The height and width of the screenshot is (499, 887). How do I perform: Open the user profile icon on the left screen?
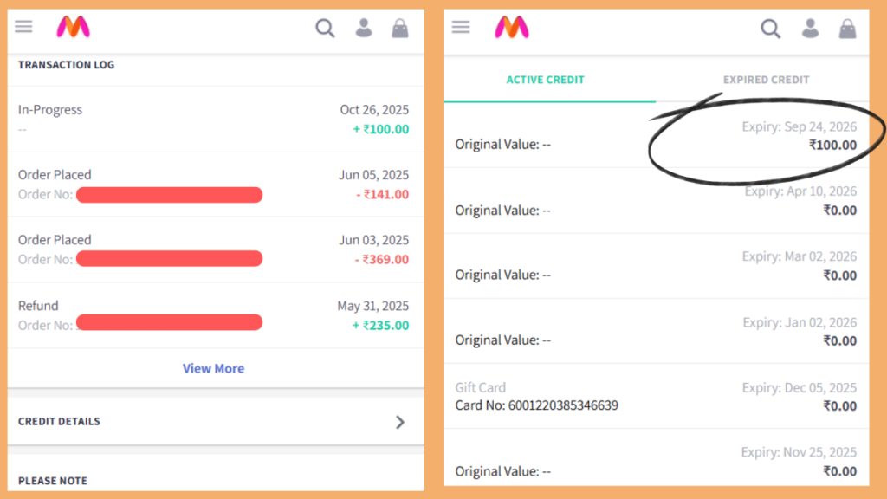point(364,28)
